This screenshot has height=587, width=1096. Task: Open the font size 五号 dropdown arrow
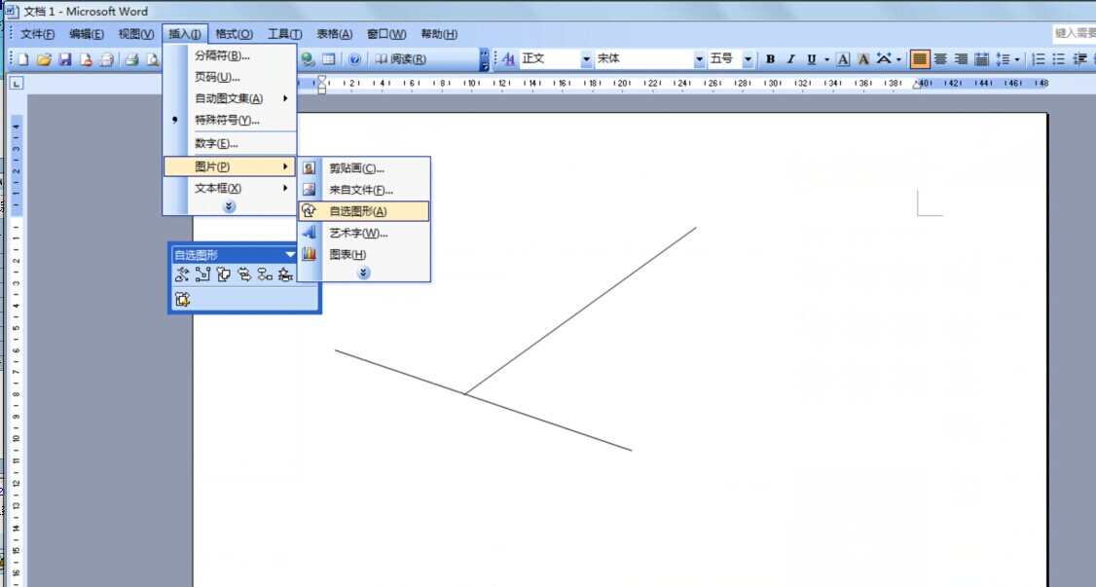[748, 59]
